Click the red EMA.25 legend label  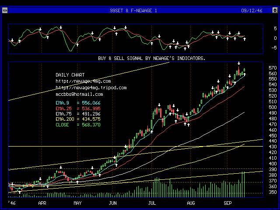click(x=63, y=108)
